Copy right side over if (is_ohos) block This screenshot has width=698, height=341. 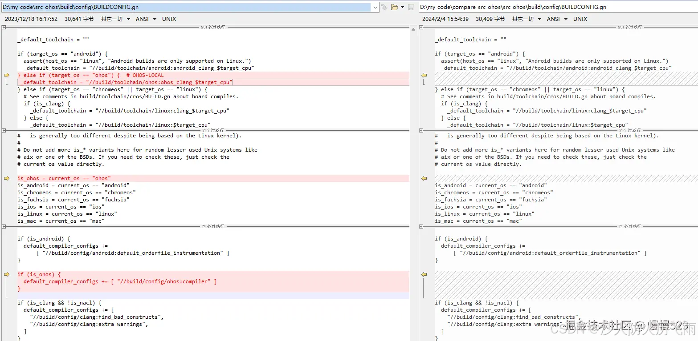[424, 274]
